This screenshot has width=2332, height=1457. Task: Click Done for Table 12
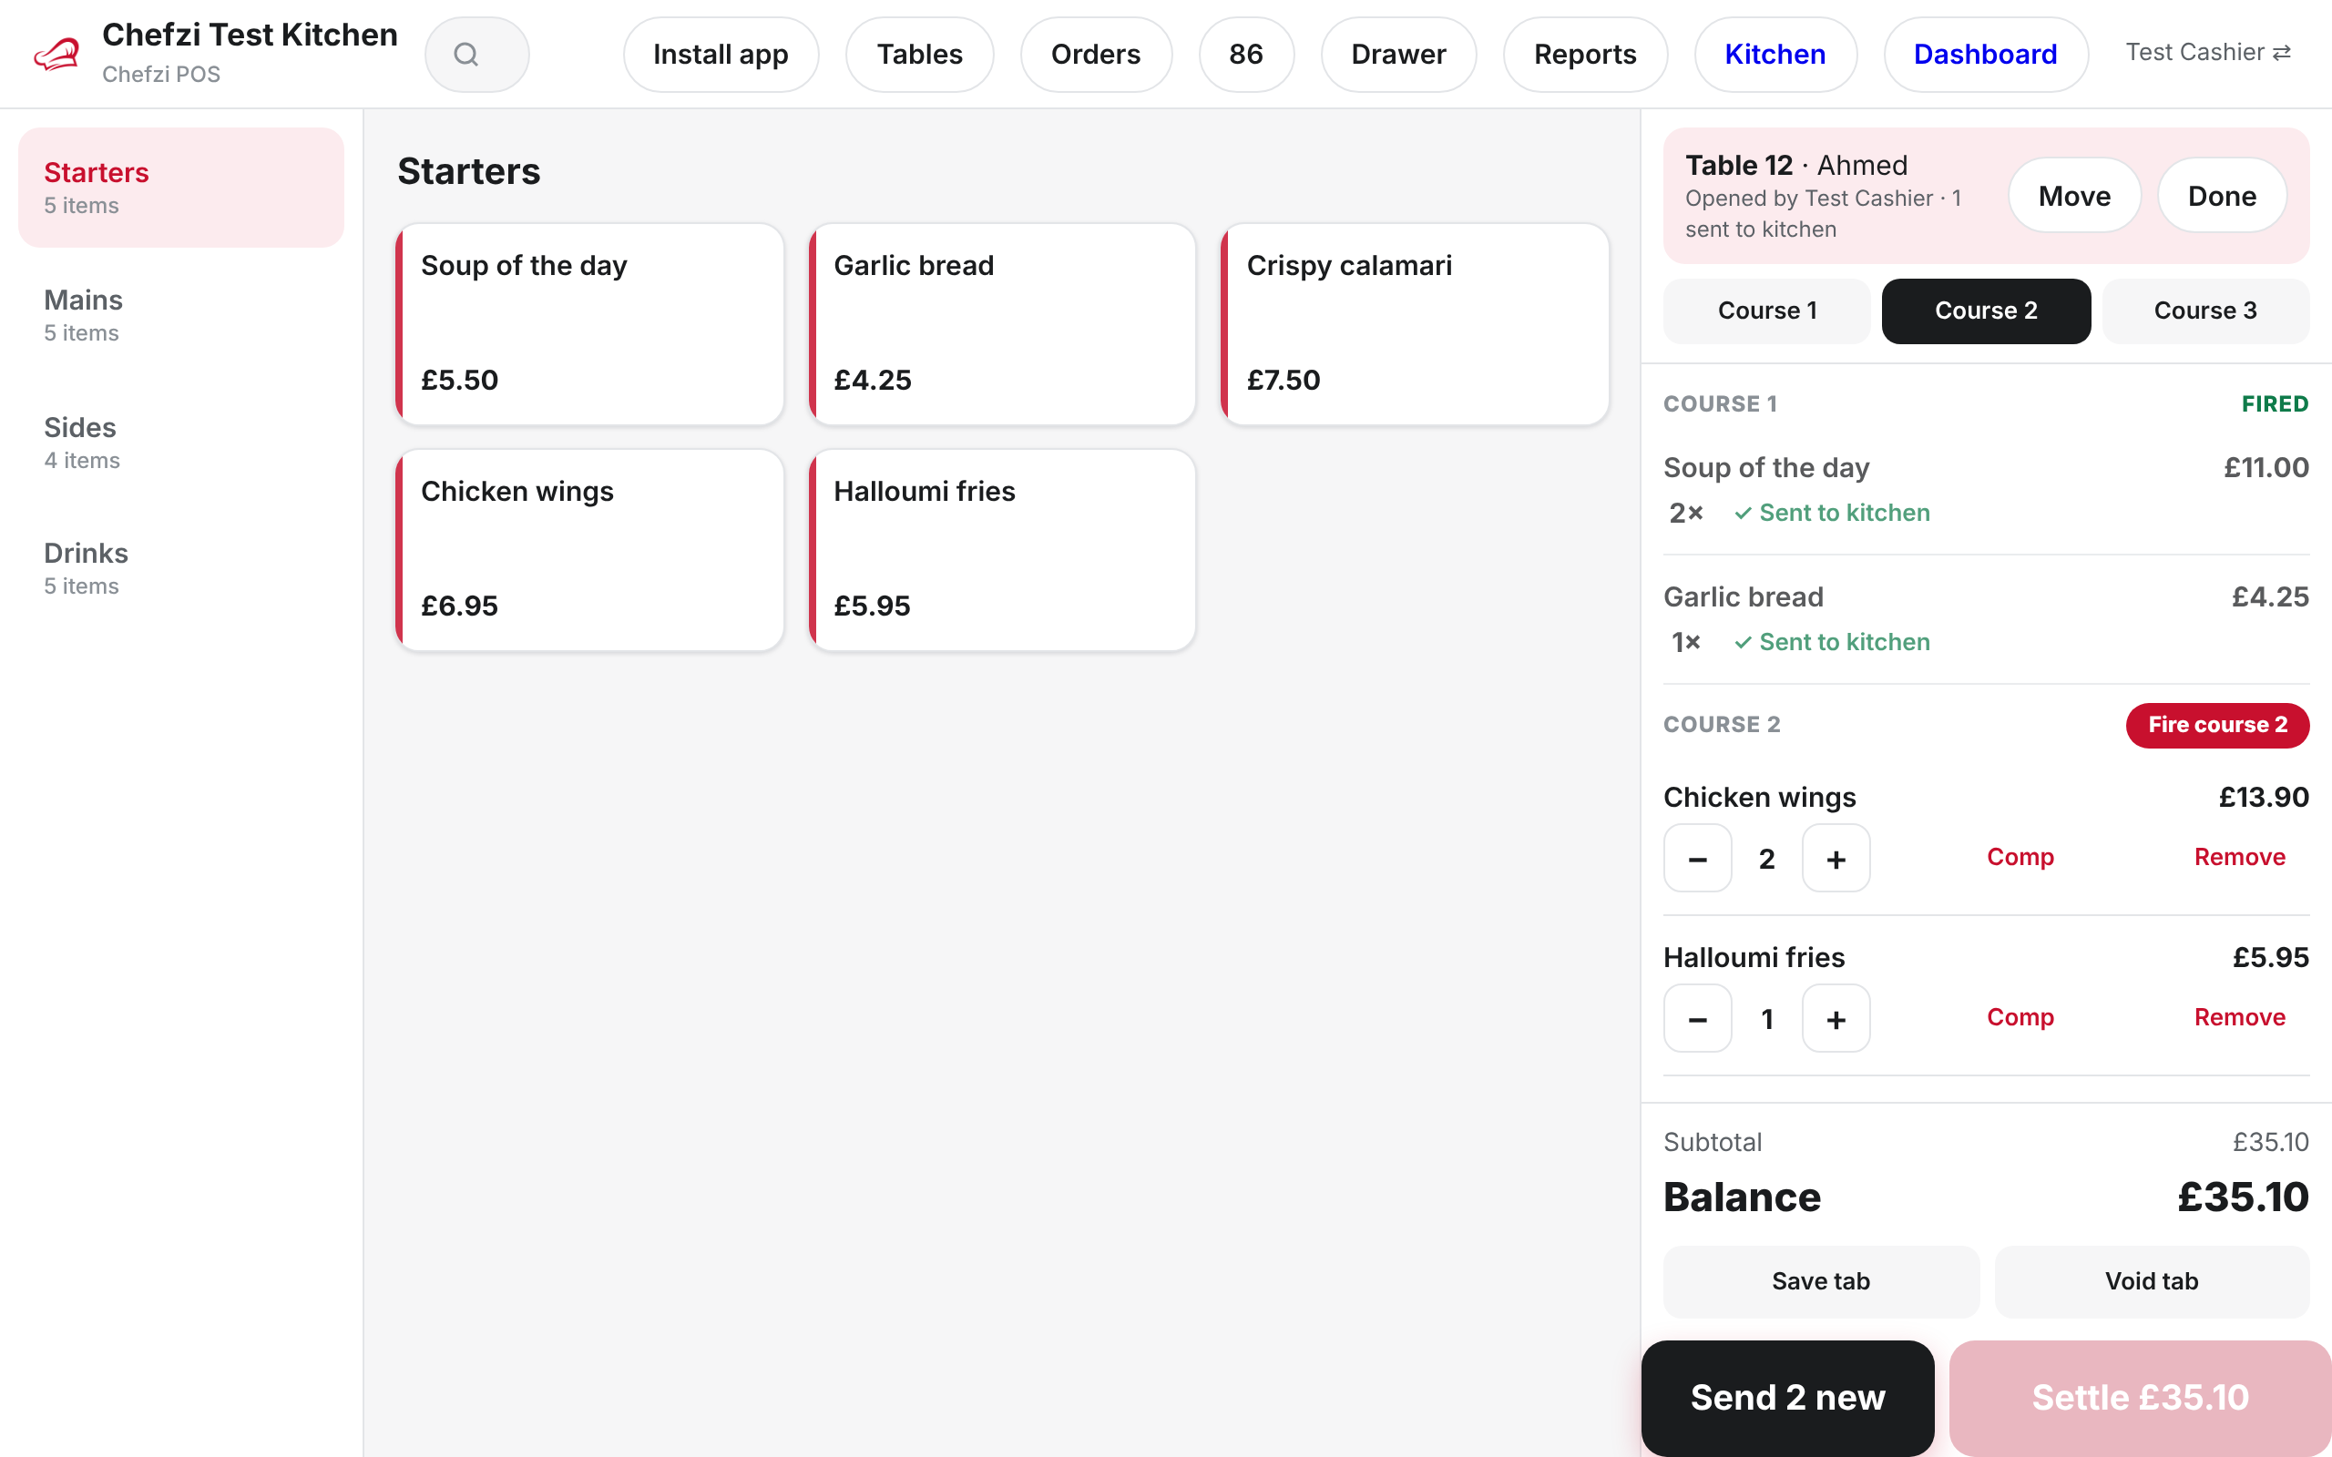(x=2221, y=196)
